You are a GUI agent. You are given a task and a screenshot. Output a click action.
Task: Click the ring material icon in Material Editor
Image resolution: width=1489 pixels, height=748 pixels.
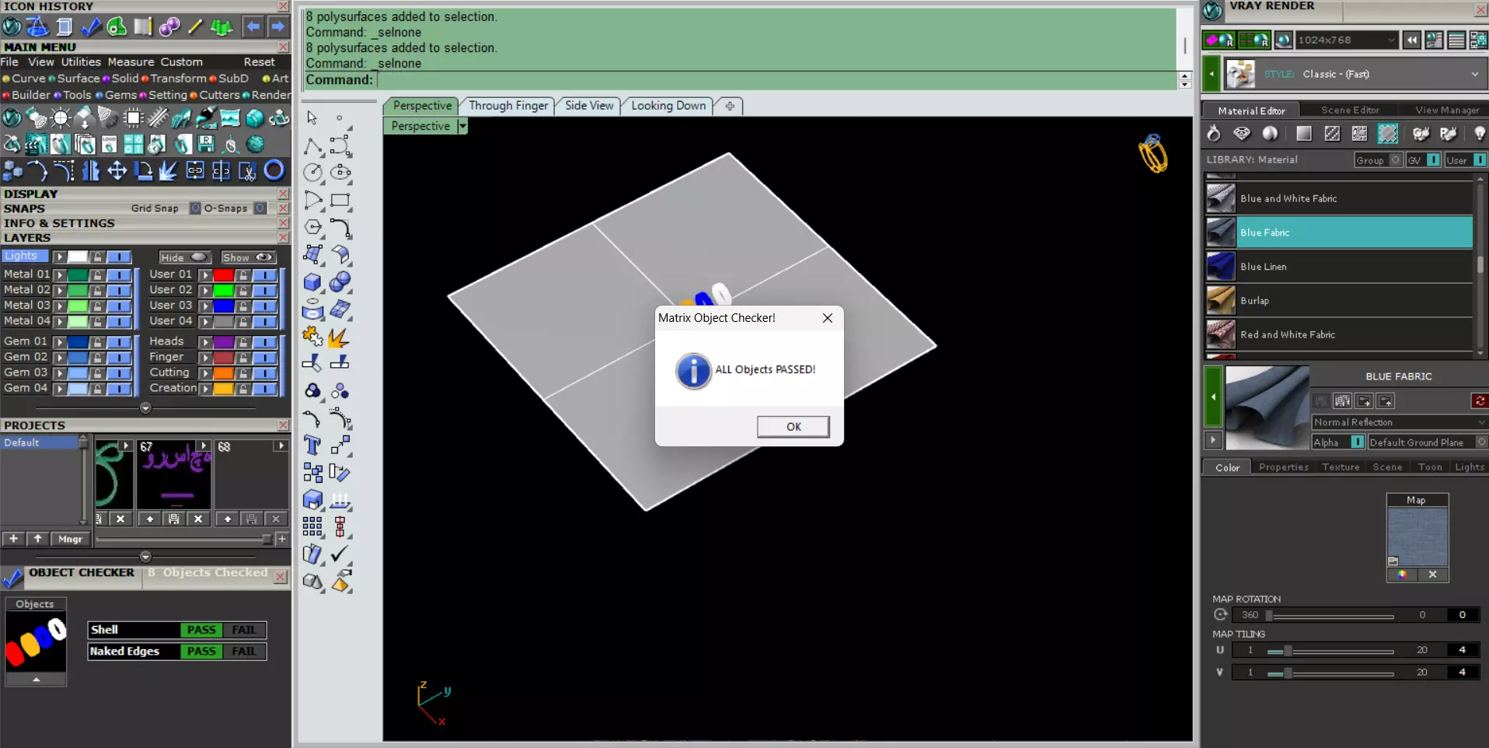tap(1213, 134)
